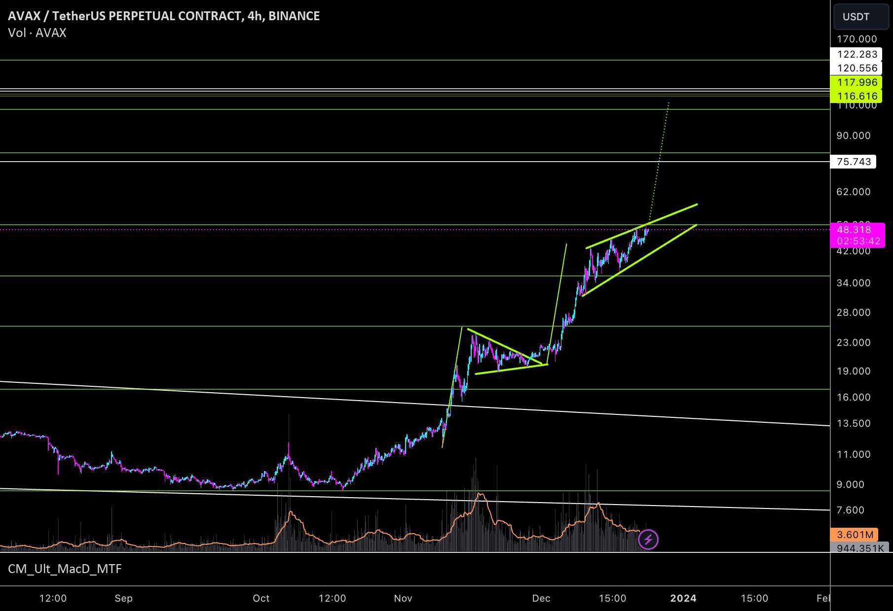Click the Sep label on time axis
893x611 pixels.
pos(123,598)
